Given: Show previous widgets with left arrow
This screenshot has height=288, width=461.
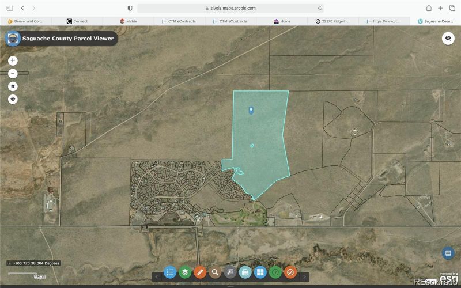Looking at the screenshot, I should 157,277.
